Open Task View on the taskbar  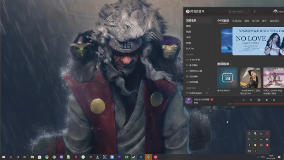click(x=25, y=157)
